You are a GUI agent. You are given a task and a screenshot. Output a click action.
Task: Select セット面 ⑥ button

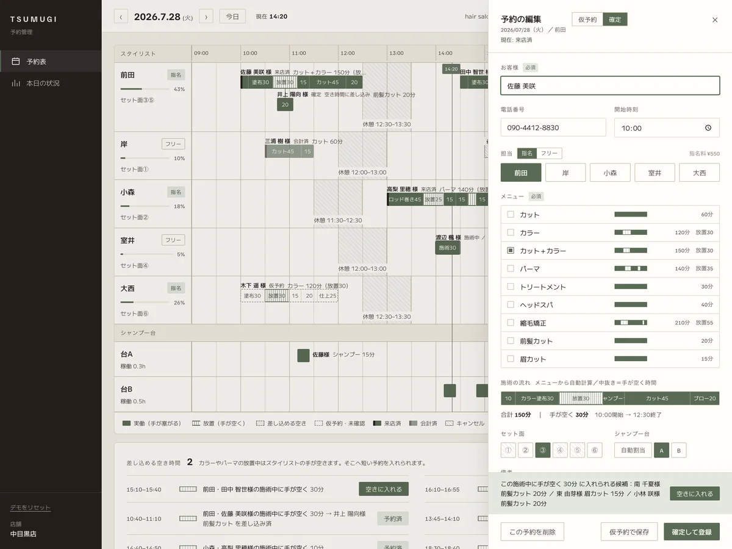[595, 450]
